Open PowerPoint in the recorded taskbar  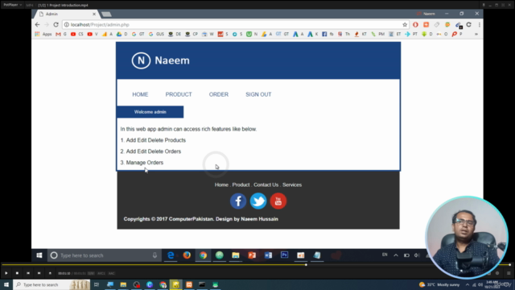pos(252,255)
